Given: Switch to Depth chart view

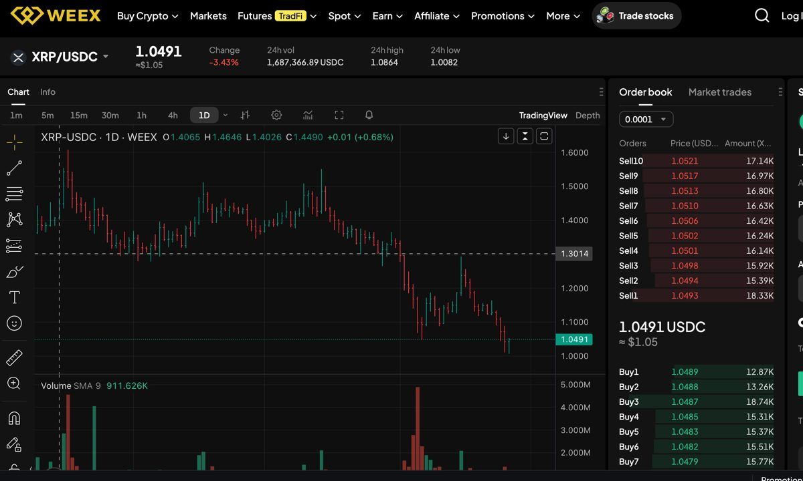Looking at the screenshot, I should [588, 116].
